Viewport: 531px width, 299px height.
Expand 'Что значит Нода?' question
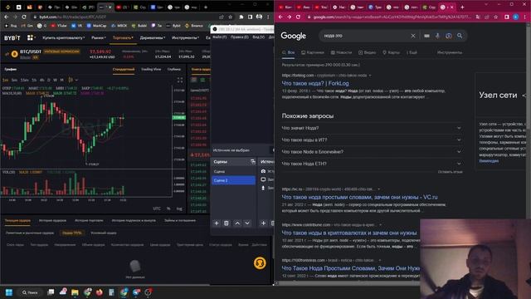pyautogui.click(x=372, y=128)
